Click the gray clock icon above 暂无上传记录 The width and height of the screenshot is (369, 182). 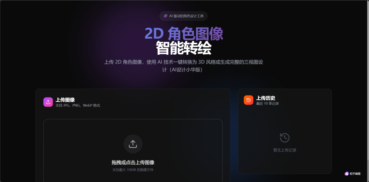(x=285, y=138)
